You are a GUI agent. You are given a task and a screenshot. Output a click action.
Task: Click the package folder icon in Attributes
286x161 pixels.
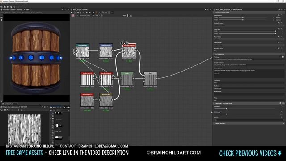(x=283, y=57)
